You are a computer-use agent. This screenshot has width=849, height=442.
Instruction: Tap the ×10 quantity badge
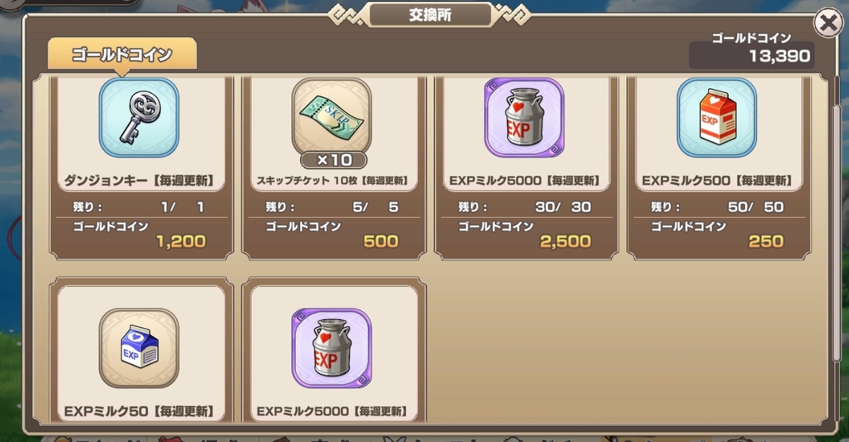(332, 160)
